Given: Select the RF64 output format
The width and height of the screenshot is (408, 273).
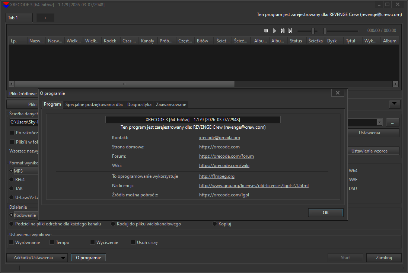Looking at the screenshot, I should pyautogui.click(x=11, y=179).
